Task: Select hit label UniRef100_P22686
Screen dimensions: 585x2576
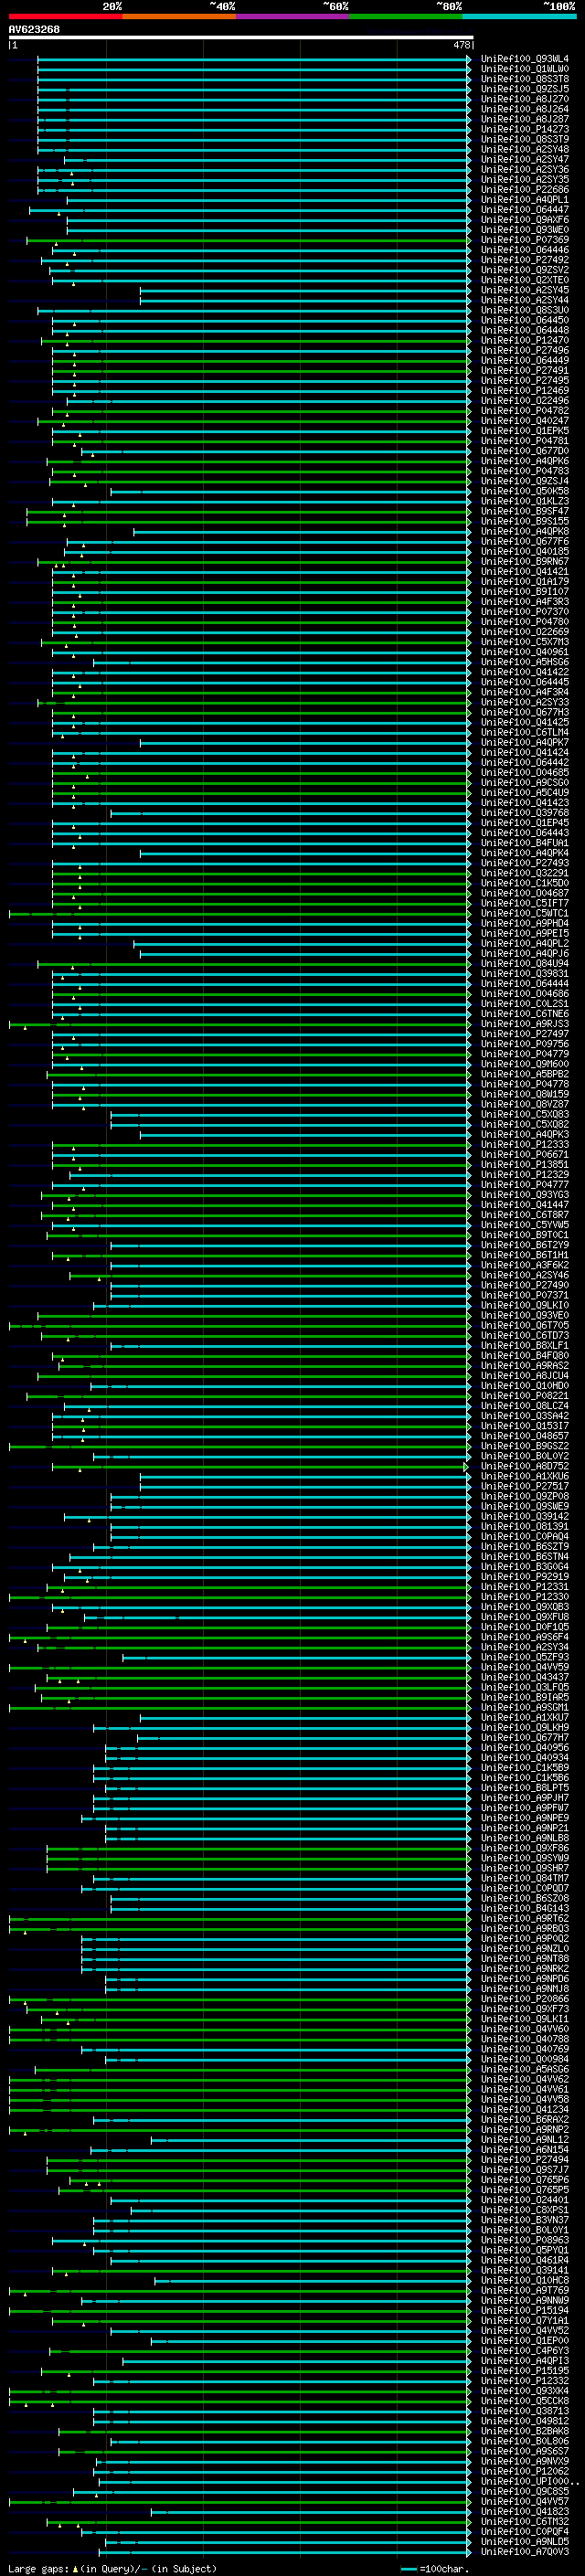Action: tap(525, 190)
